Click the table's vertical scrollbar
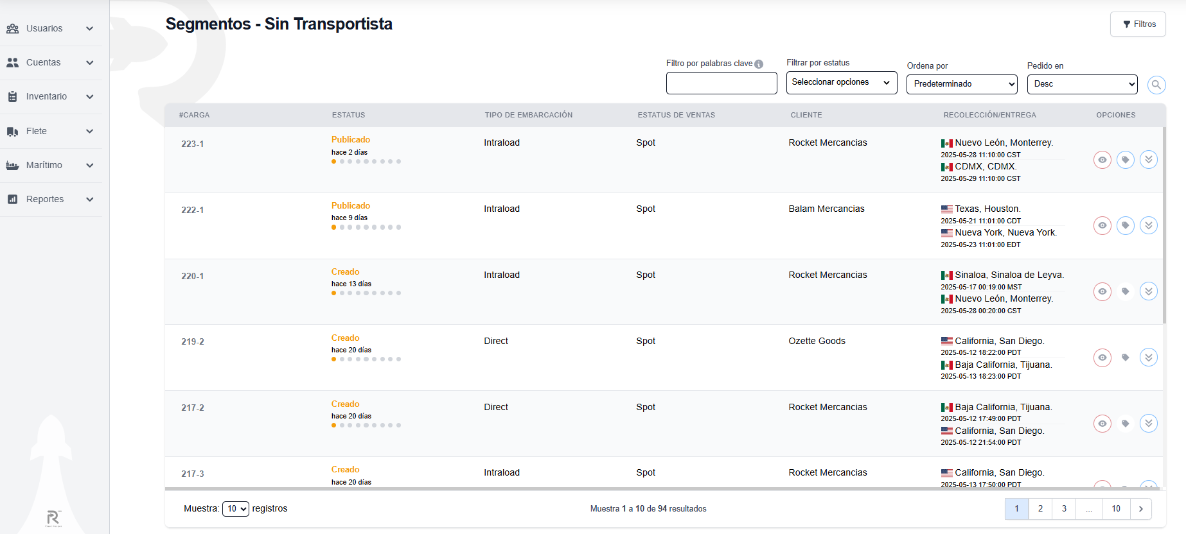 pos(1164,225)
